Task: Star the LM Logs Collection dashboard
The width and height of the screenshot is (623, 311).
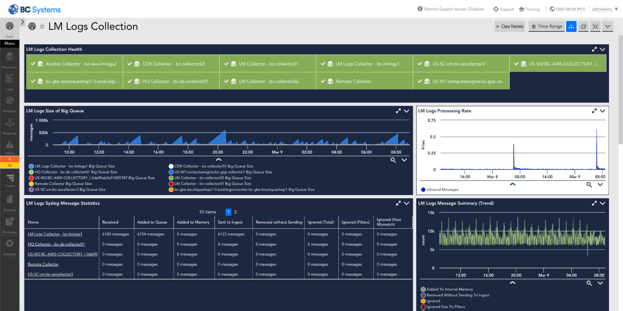Action: click(x=42, y=26)
